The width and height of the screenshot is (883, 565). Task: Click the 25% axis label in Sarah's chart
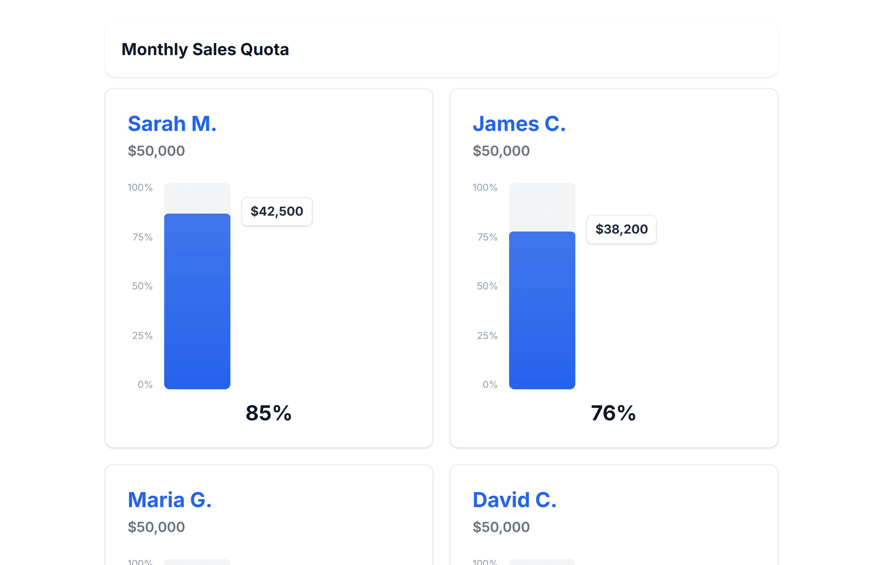(142, 335)
